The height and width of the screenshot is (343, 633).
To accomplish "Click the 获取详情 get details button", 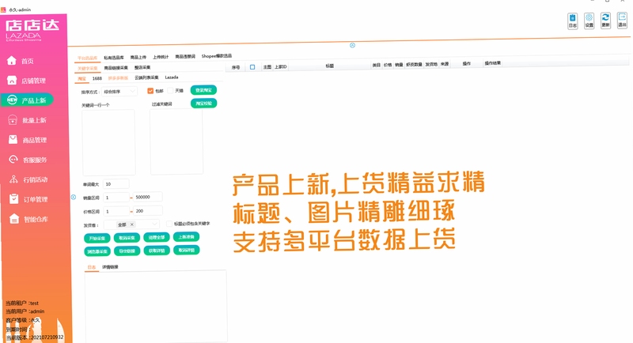I will point(157,251).
